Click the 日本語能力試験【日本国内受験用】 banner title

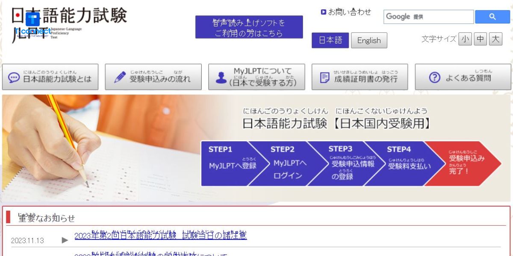pos(337,123)
